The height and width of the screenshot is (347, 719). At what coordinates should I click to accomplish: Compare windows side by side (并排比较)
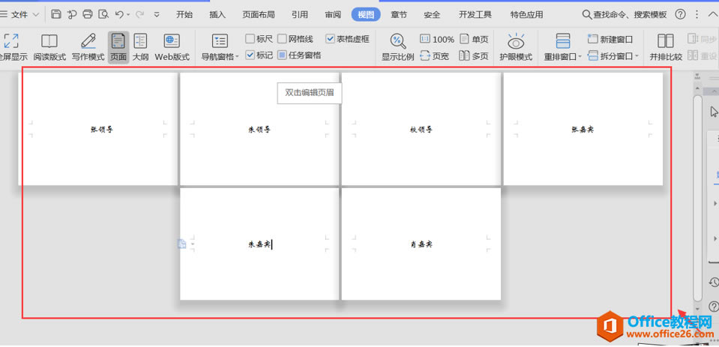(666, 47)
